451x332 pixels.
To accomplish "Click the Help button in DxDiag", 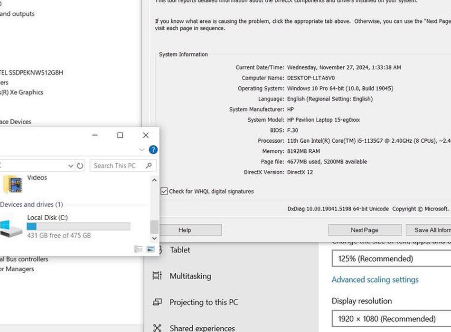I will (185, 230).
